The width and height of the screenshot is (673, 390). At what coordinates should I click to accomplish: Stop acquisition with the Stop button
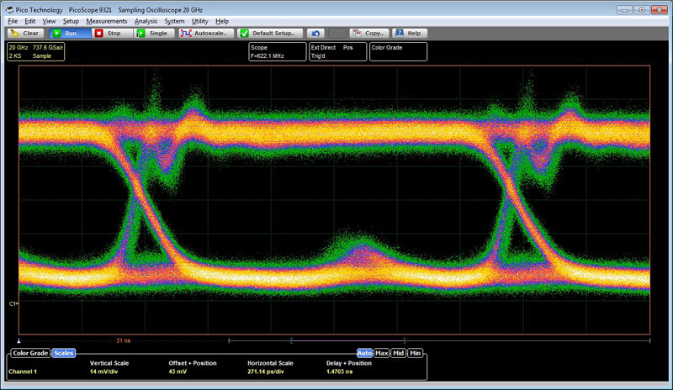pos(113,33)
